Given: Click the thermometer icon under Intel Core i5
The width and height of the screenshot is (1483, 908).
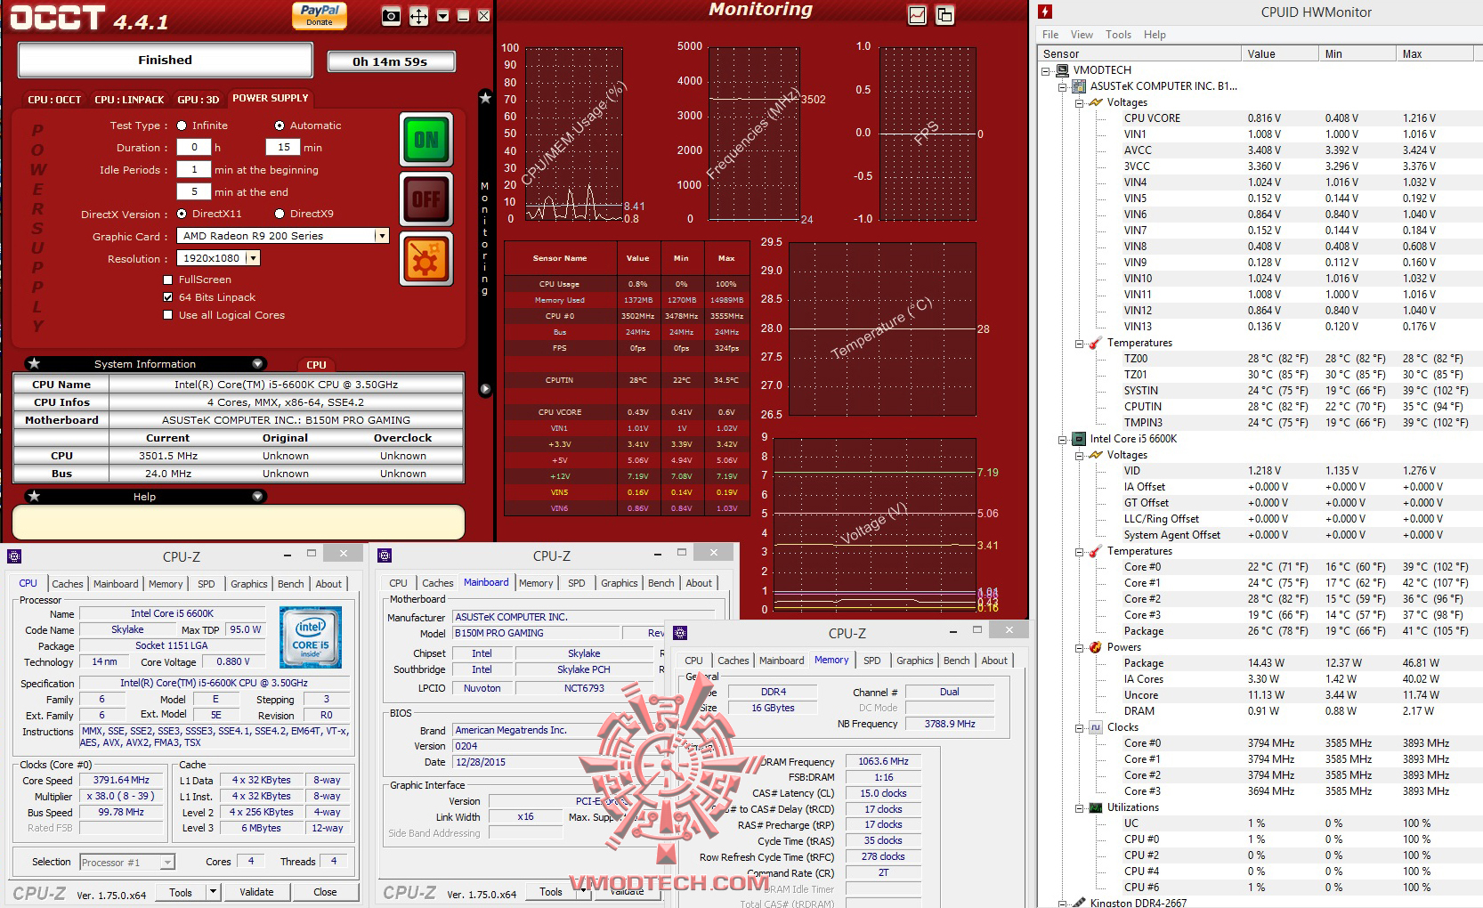Looking at the screenshot, I should [1095, 551].
